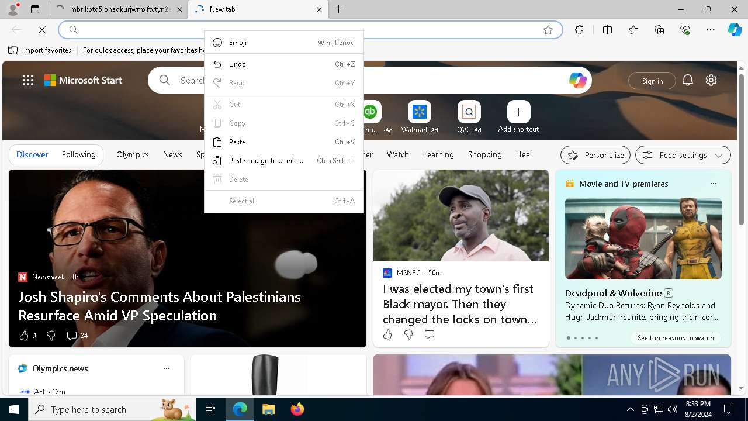Open Movie and TV premieres options menu
Image resolution: width=748 pixels, height=421 pixels.
(x=713, y=184)
